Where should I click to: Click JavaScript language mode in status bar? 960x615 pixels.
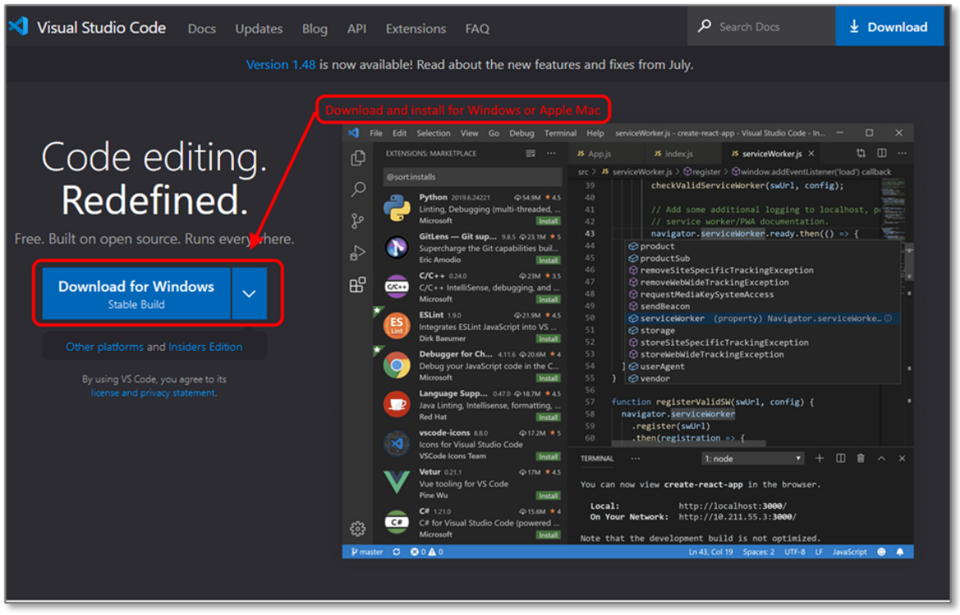pos(850,552)
